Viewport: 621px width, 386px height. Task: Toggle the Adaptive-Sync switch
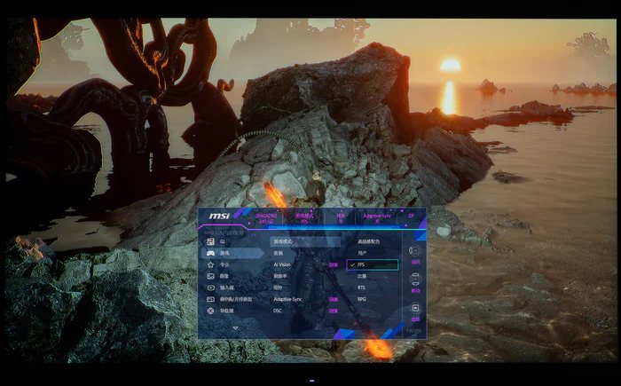pyautogui.click(x=333, y=300)
